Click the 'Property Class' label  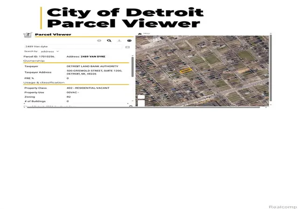click(35, 88)
